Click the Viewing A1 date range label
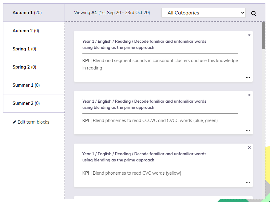The image size is (270, 202). [x=112, y=13]
